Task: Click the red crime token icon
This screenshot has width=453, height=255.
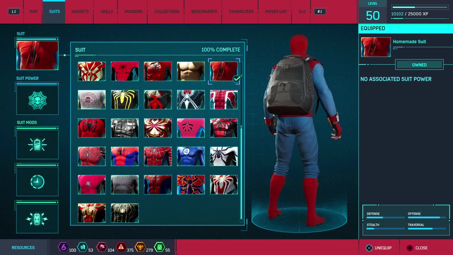Action: point(121,247)
